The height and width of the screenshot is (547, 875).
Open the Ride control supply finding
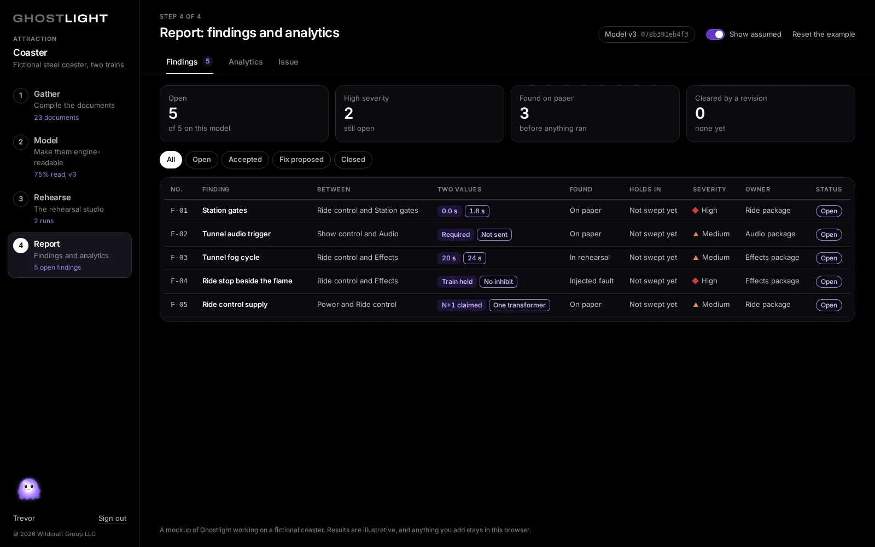click(x=235, y=305)
